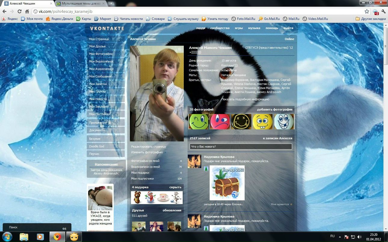Click the Редактировать страницу link
This screenshot has width=388, height=242.
coord(149,147)
